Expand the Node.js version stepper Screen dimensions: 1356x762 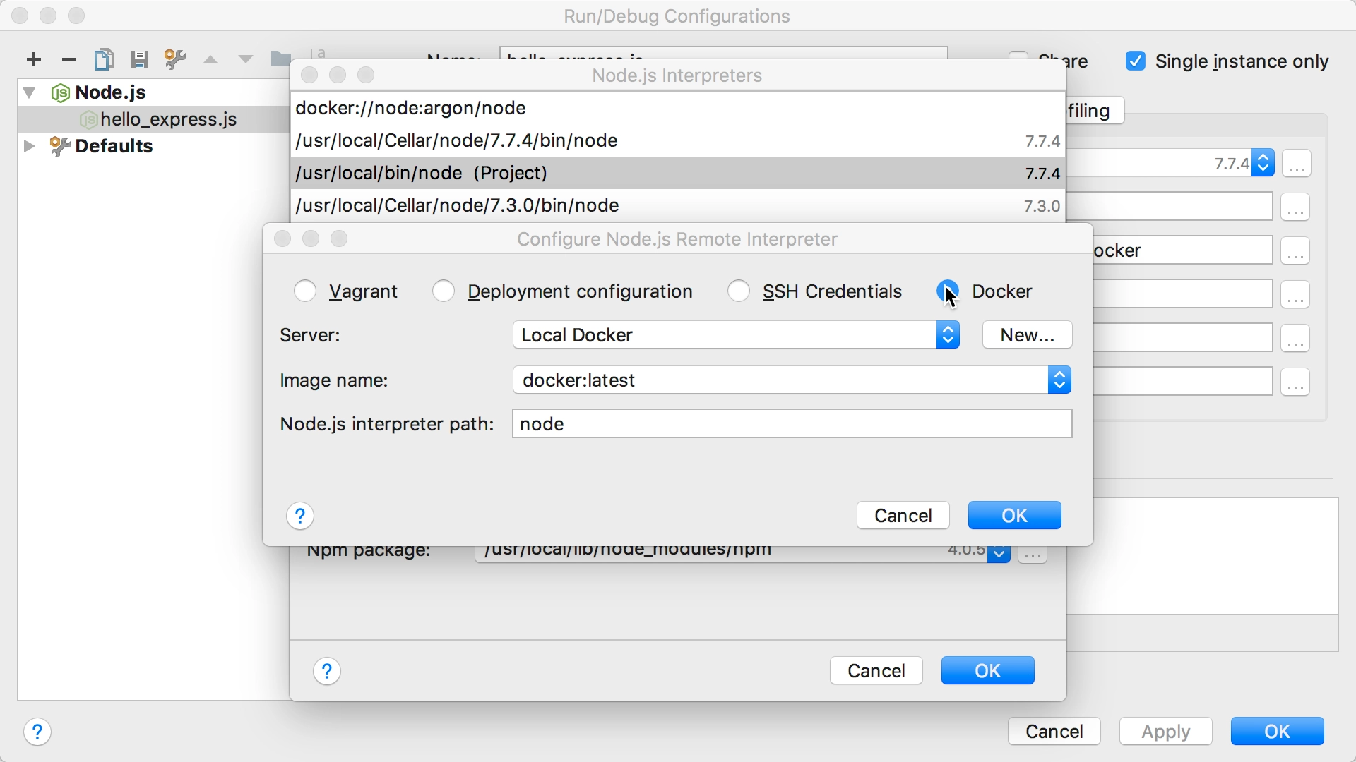coord(1263,163)
